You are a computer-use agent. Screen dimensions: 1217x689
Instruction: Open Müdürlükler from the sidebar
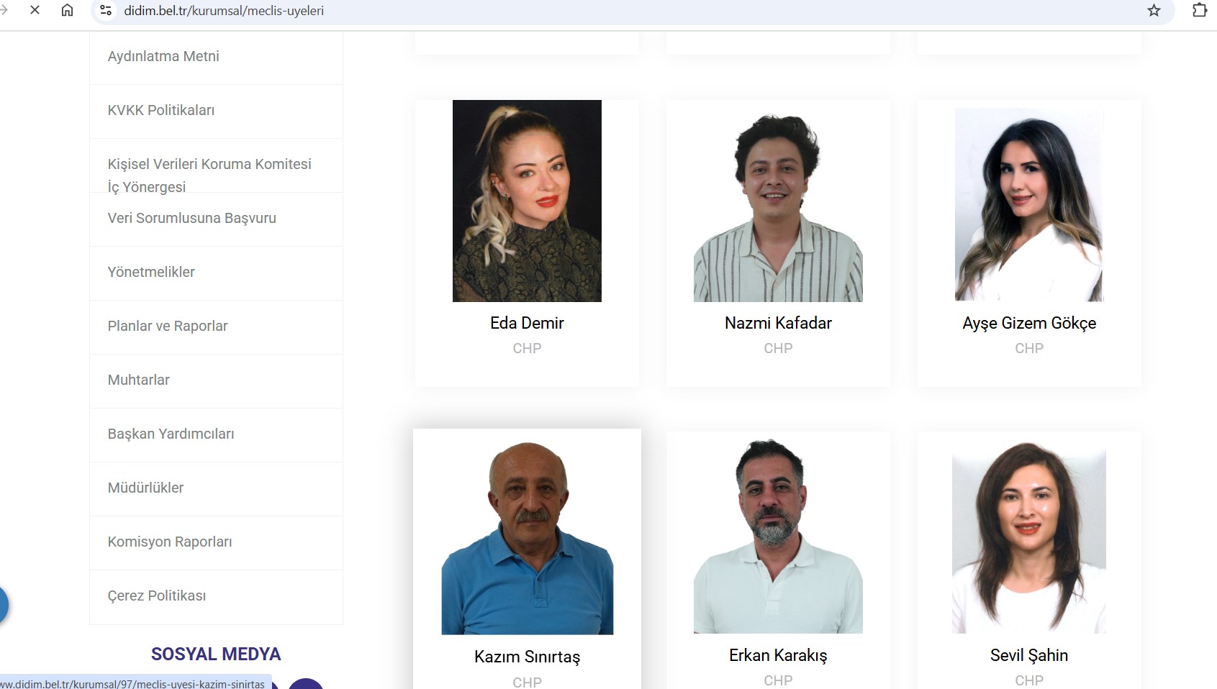click(x=145, y=488)
